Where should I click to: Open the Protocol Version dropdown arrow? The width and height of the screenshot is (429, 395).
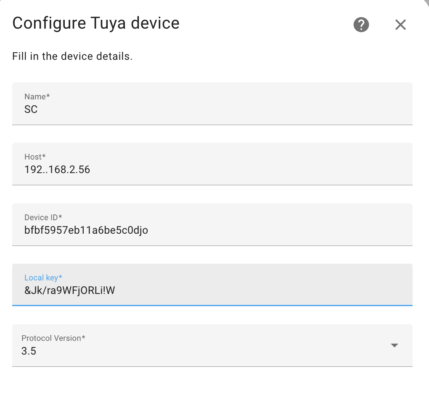click(395, 345)
